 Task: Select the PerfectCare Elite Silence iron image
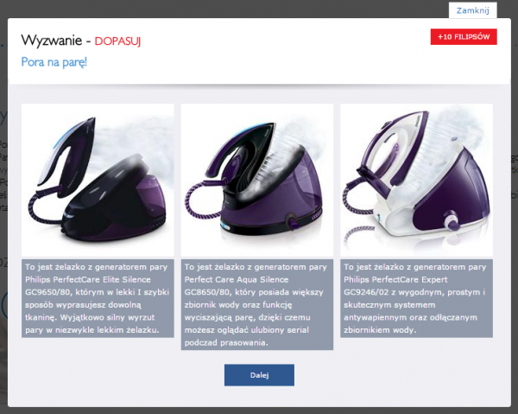(x=98, y=180)
